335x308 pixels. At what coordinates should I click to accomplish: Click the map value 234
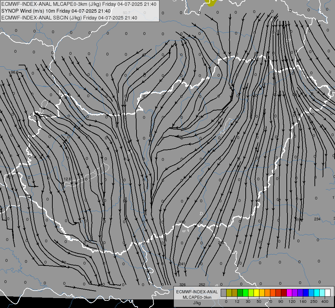(317, 219)
